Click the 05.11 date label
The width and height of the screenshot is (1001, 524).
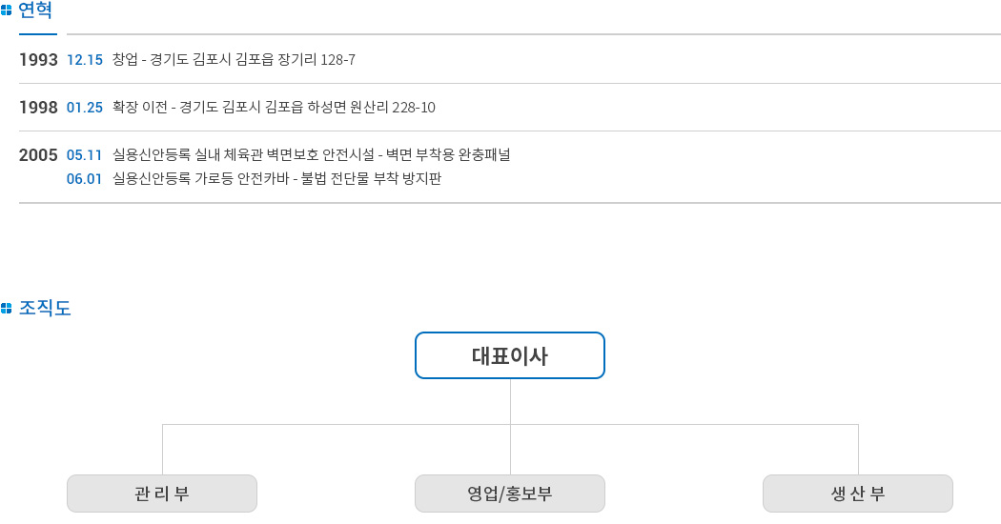(84, 155)
